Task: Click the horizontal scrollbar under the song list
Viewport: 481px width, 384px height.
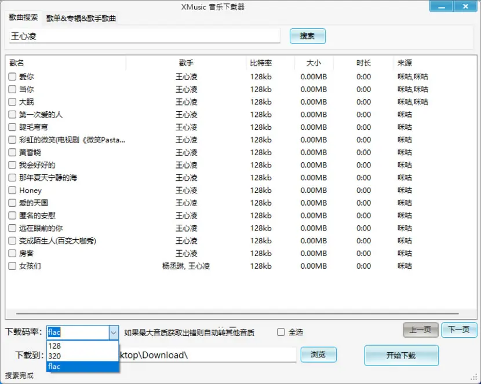Action: click(238, 313)
